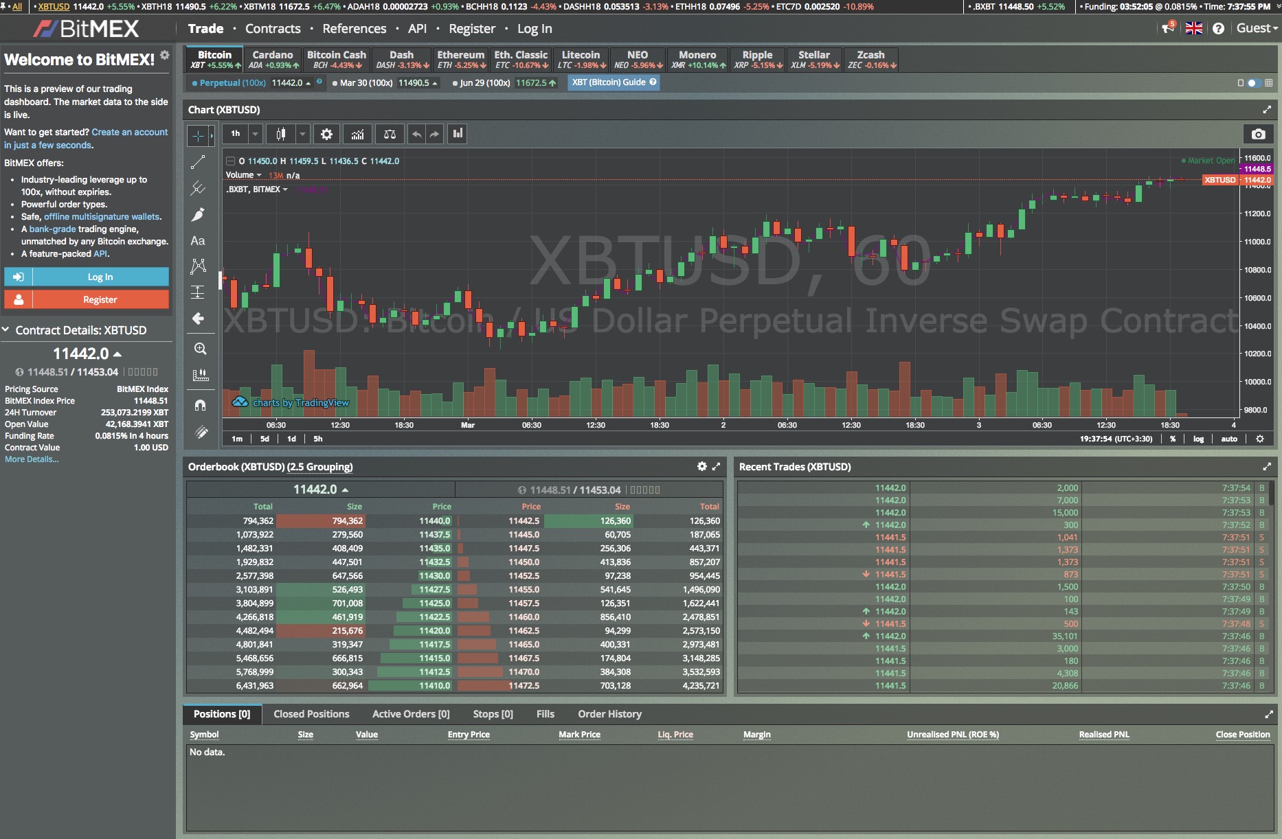Expand Recent Trades panel to fullscreen
1282x839 pixels.
1267,466
